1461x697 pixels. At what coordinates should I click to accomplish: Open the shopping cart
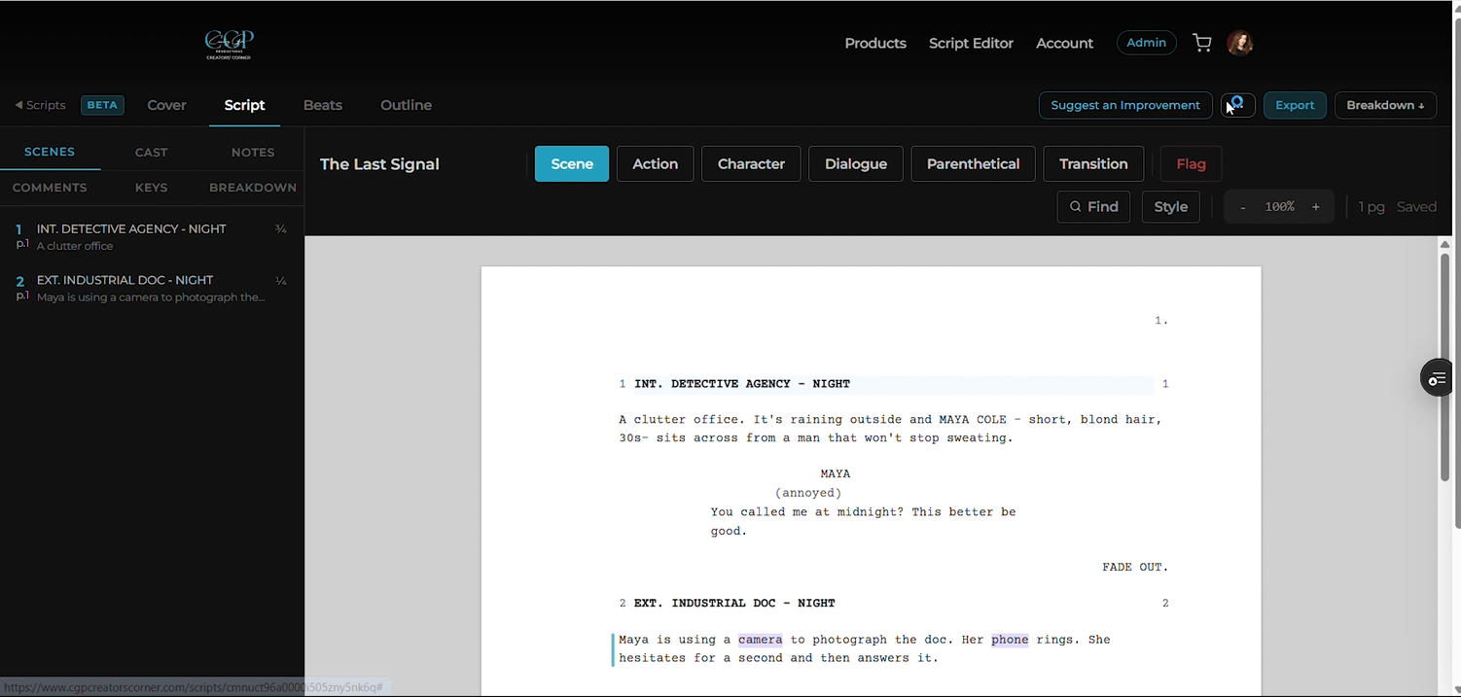[1201, 43]
